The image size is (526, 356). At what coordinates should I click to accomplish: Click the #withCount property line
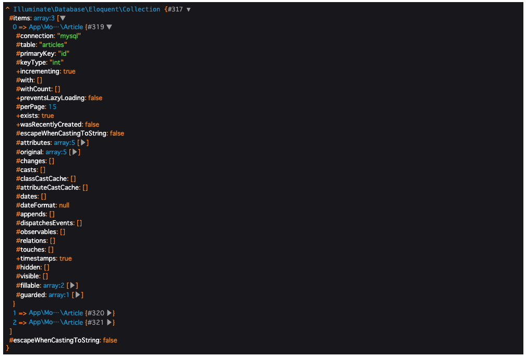click(38, 89)
